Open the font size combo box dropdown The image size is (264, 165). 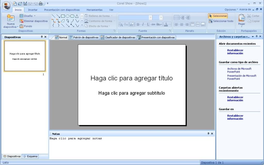pyautogui.click(x=161, y=18)
